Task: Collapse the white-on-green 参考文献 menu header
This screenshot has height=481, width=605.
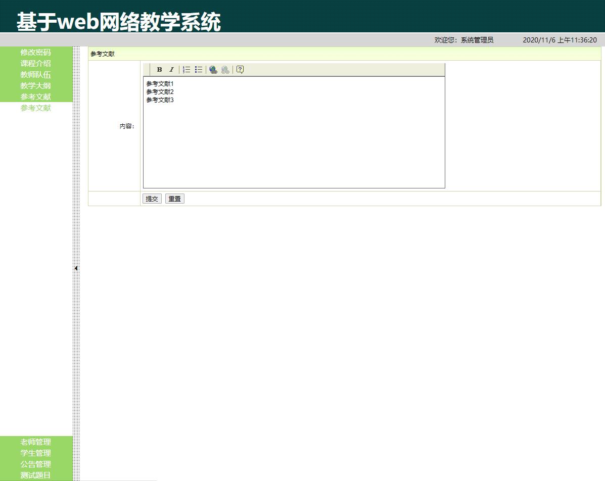Action: coord(36,97)
